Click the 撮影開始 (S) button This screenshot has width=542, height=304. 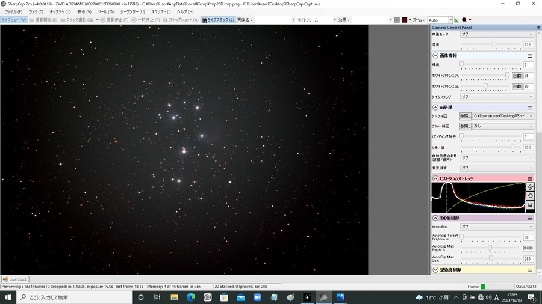point(43,20)
